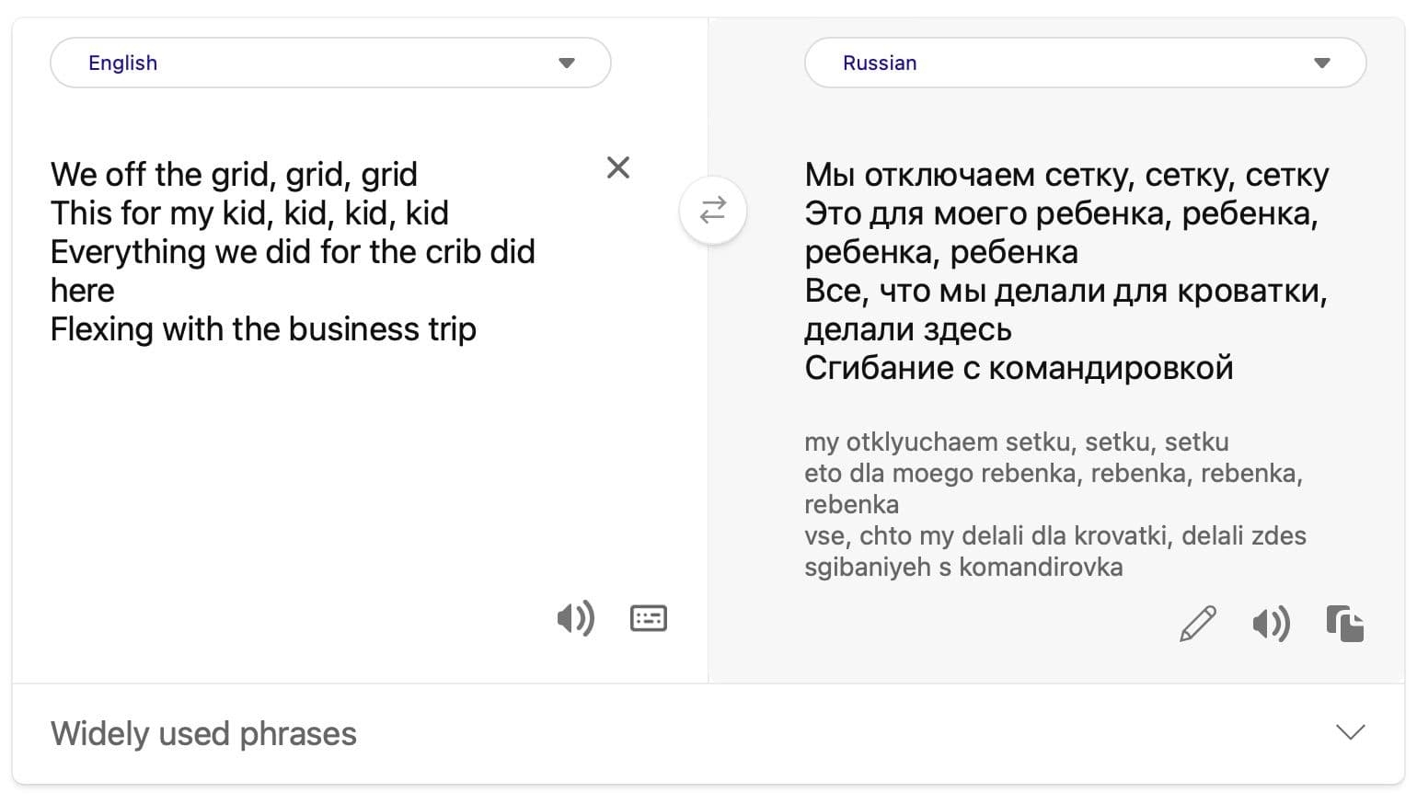Click the line "Flexing with the business trip"
Image resolution: width=1417 pixels, height=804 pixels.
tap(263, 329)
